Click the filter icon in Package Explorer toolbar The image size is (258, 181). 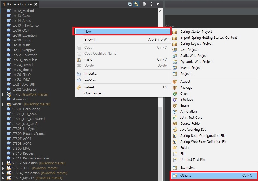click(x=145, y=4)
